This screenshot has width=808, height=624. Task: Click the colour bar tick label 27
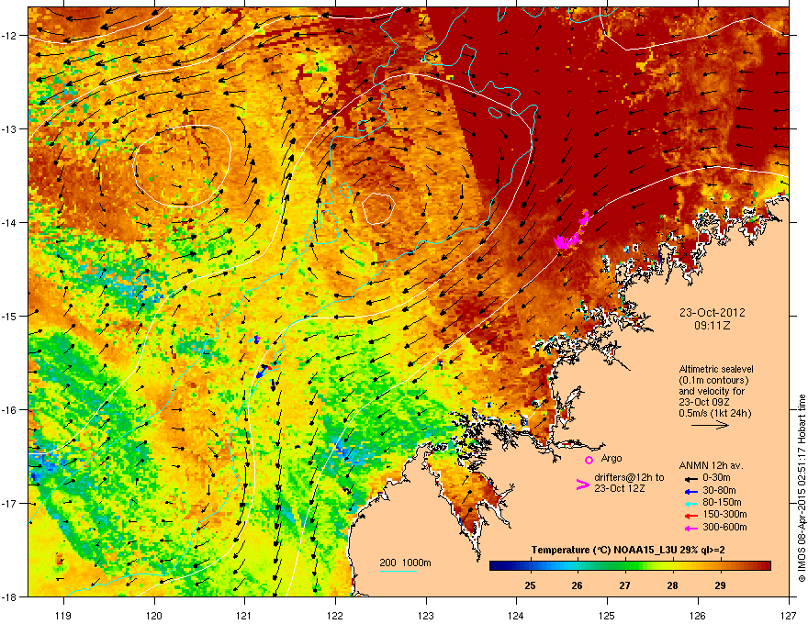pos(624,585)
